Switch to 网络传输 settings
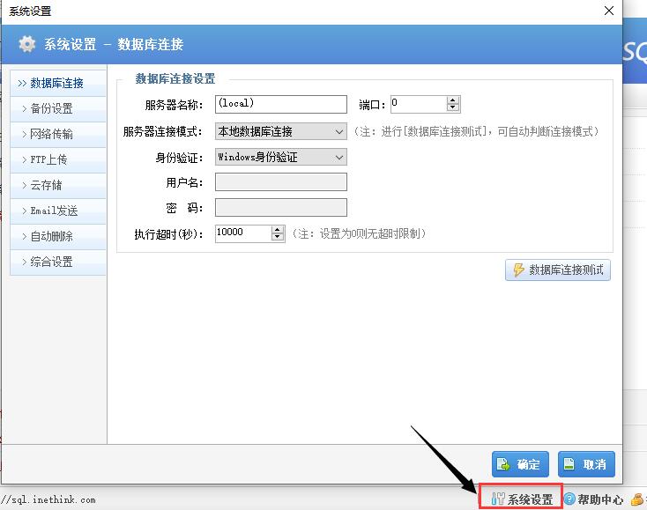 click(x=58, y=135)
